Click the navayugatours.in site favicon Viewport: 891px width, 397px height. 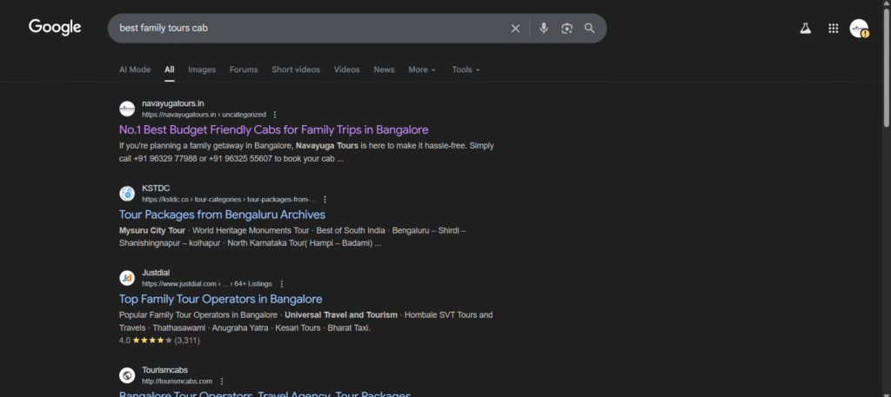pos(127,109)
